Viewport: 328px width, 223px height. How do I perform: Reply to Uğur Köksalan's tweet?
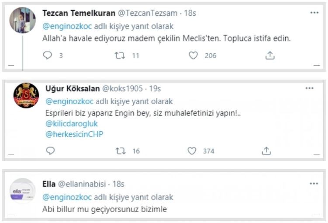pyautogui.click(x=50, y=150)
